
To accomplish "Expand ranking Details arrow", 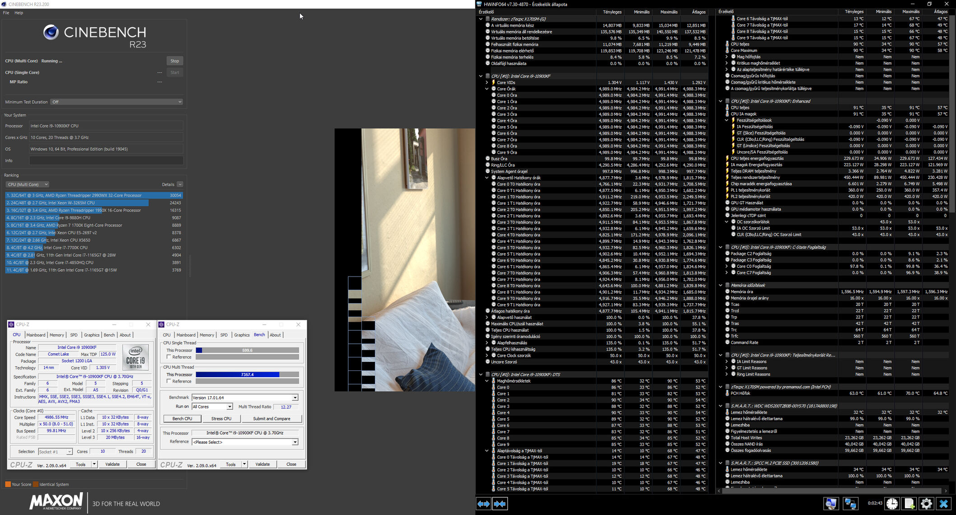I will [180, 184].
